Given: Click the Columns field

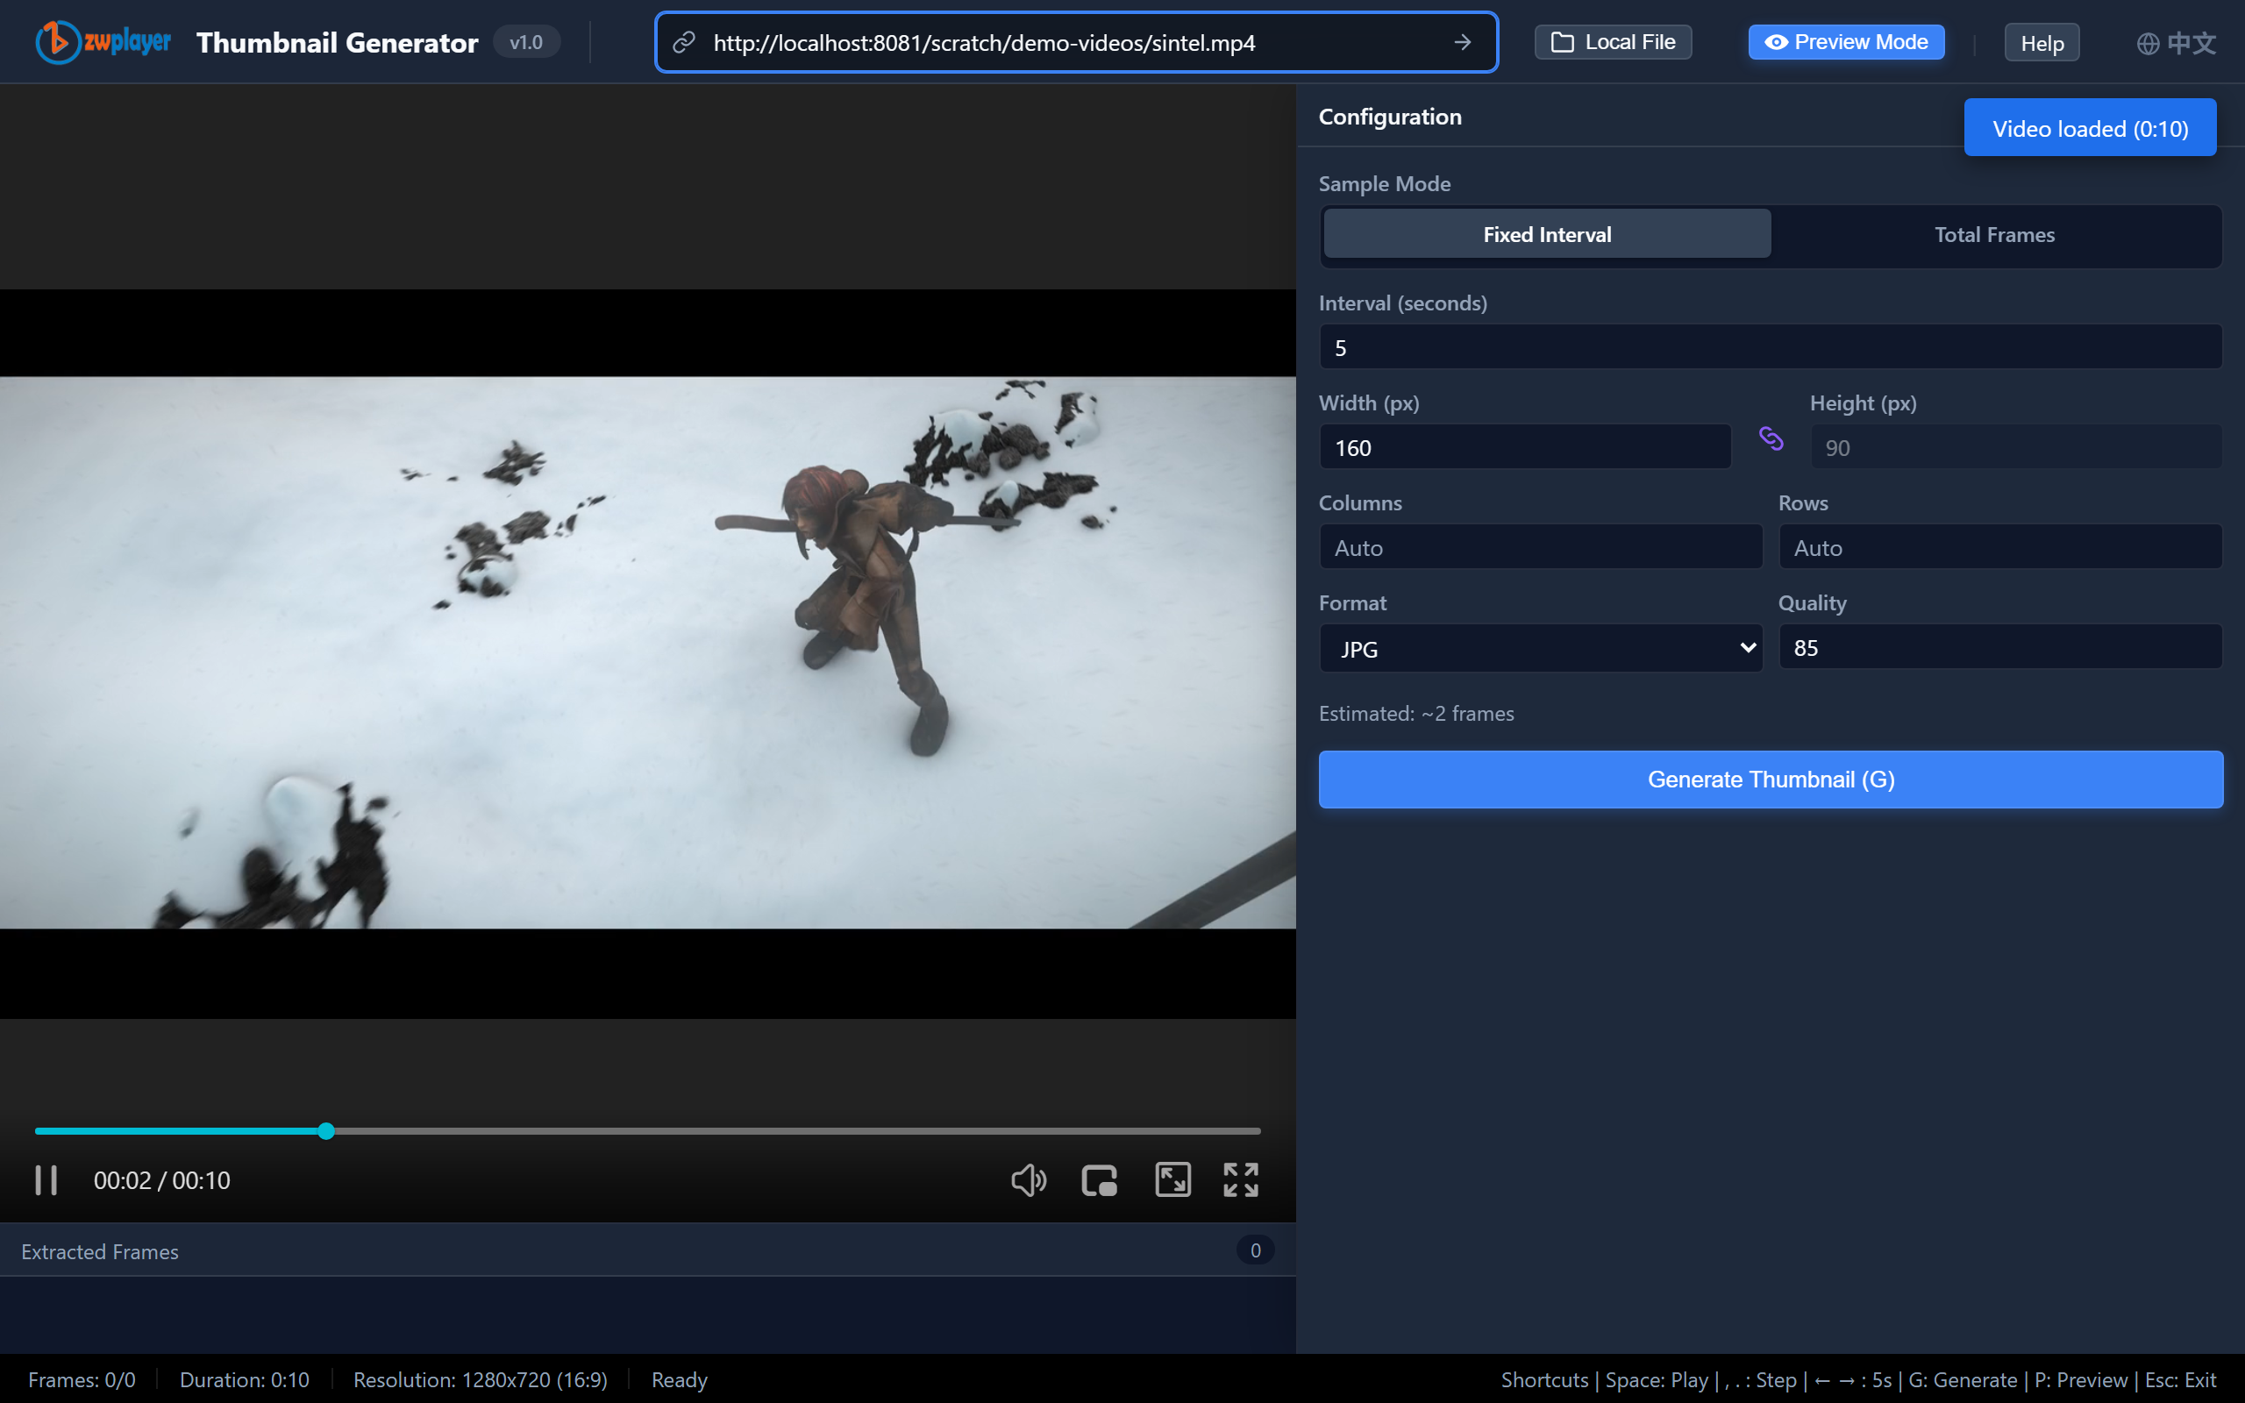Looking at the screenshot, I should click(1541, 547).
